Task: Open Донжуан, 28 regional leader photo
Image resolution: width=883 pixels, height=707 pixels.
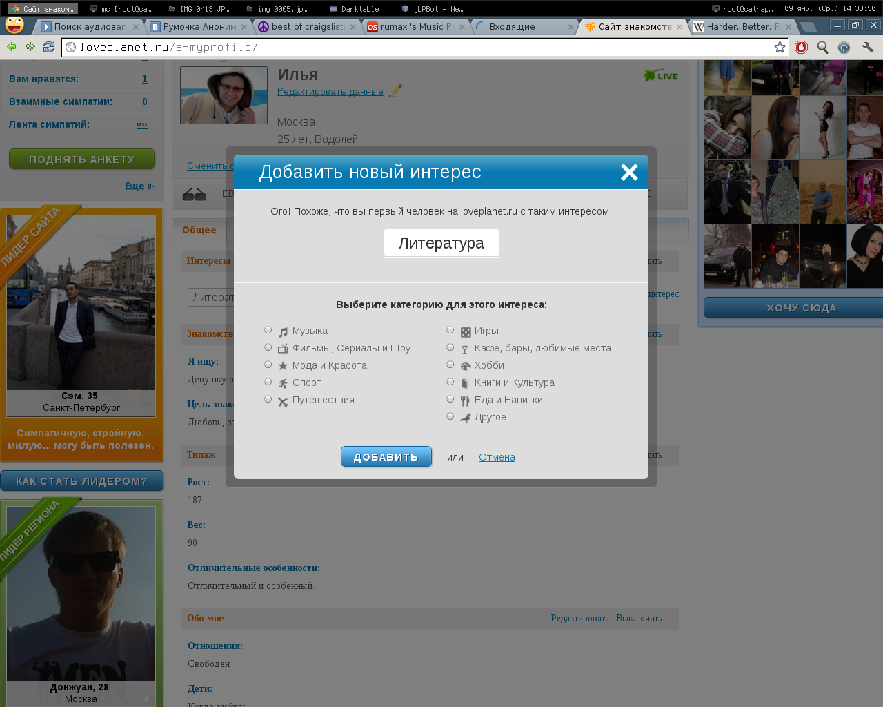Action: (81, 594)
